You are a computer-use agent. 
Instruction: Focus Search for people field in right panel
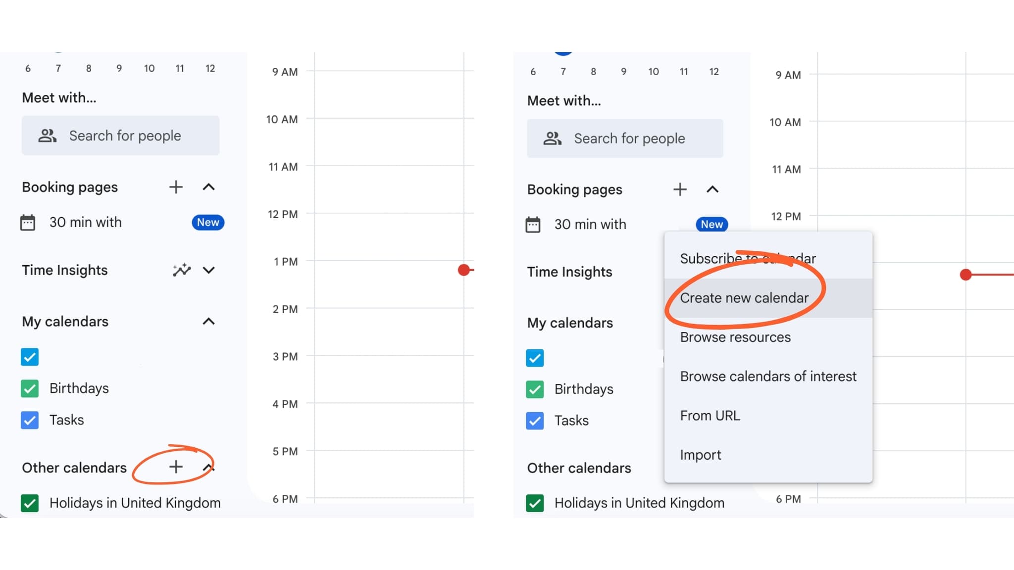(625, 139)
